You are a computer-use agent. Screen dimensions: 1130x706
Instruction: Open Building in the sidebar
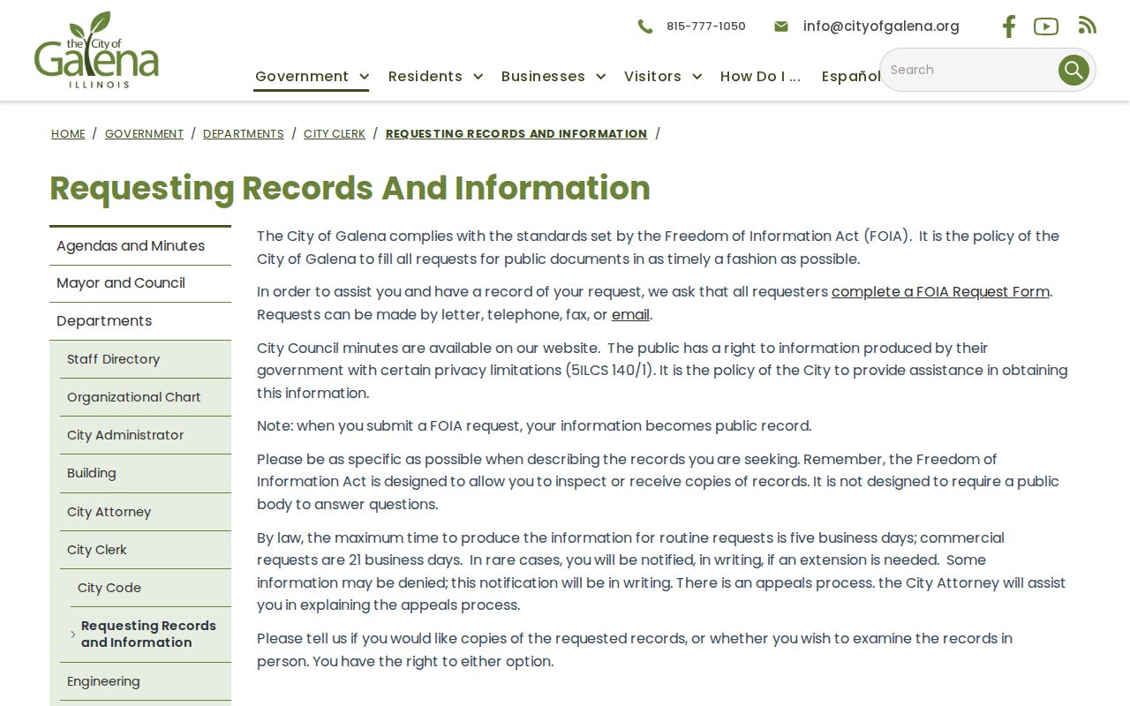tap(146, 473)
